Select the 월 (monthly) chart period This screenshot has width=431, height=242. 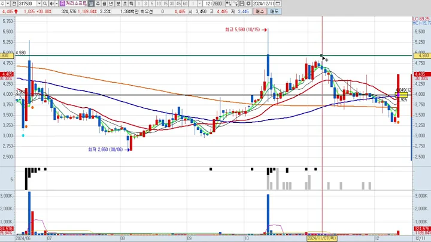[104, 4]
